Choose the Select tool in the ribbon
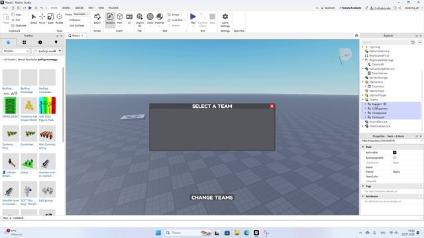 click(x=34, y=19)
